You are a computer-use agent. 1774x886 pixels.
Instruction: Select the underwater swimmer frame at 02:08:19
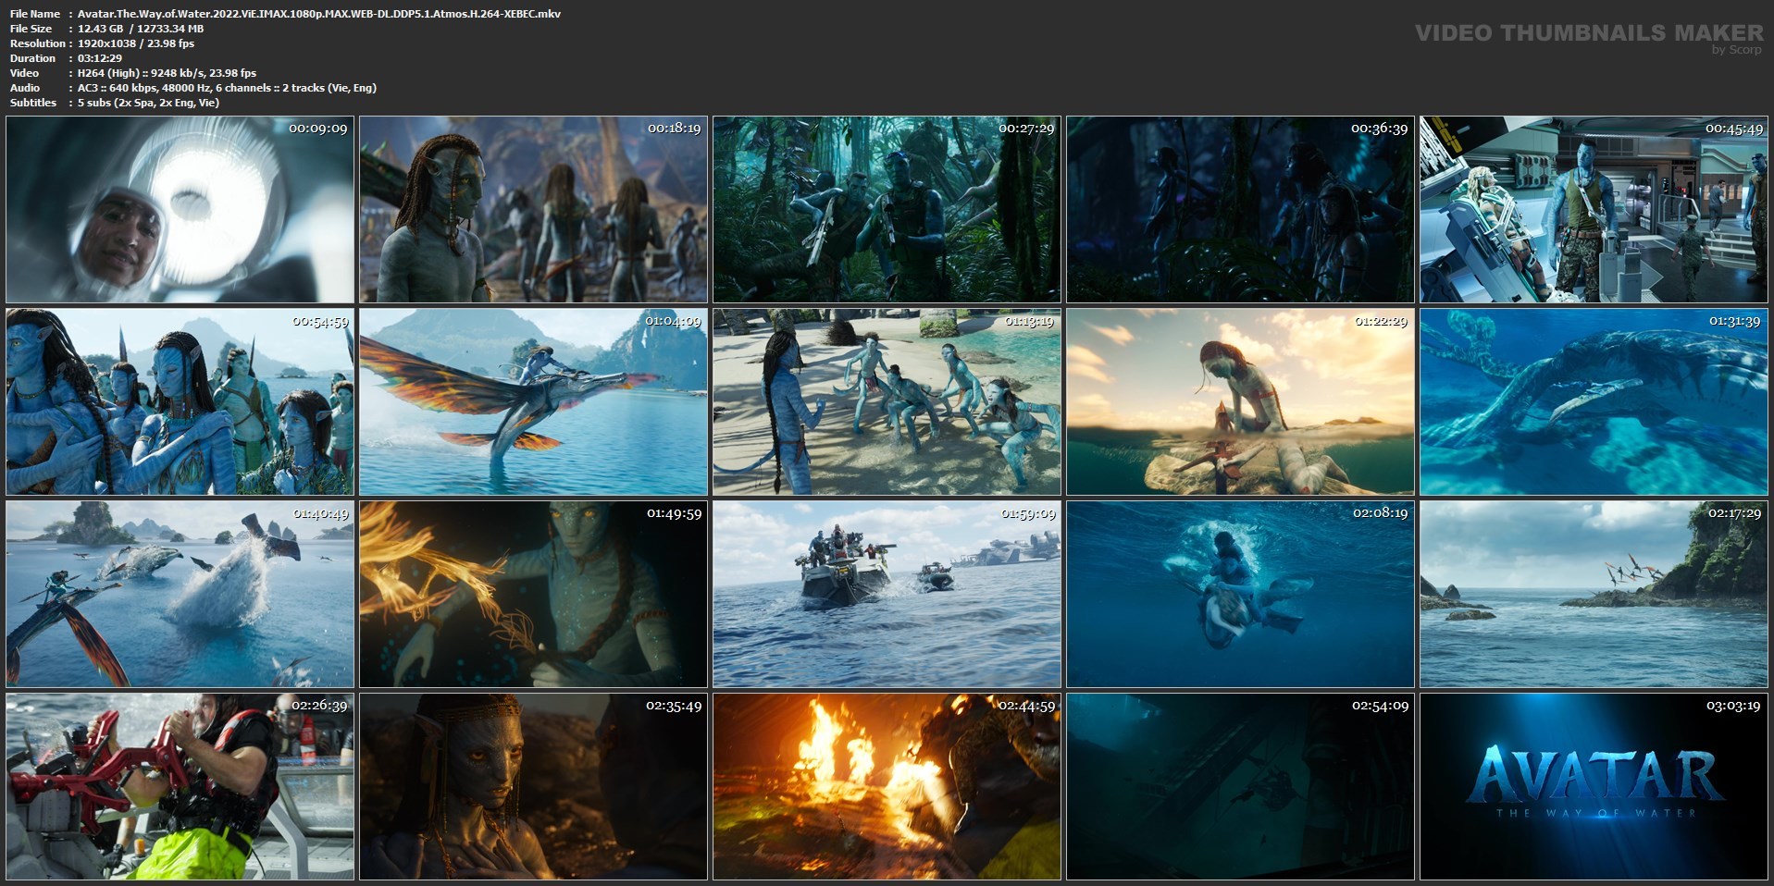(1240, 595)
